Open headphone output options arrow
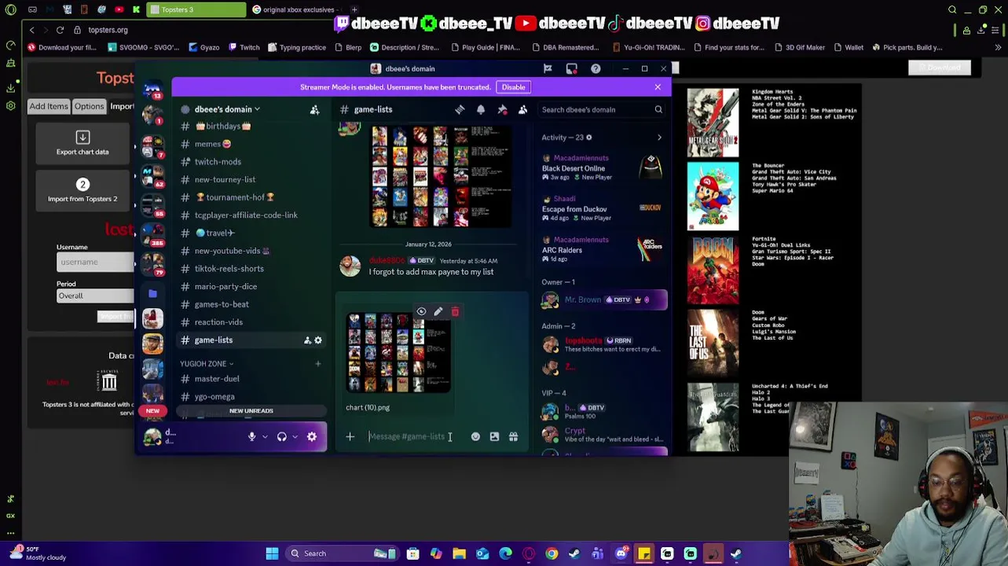 pyautogui.click(x=295, y=437)
